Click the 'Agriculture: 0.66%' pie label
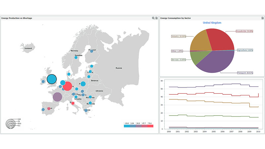The image size is (265, 149). [245, 50]
